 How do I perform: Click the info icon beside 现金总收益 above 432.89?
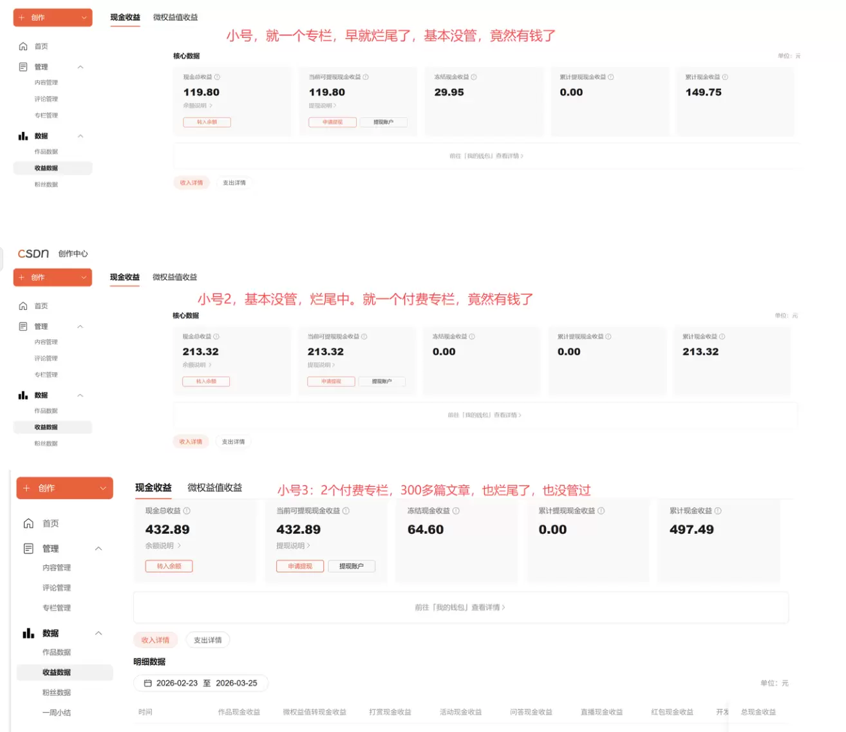pos(187,511)
